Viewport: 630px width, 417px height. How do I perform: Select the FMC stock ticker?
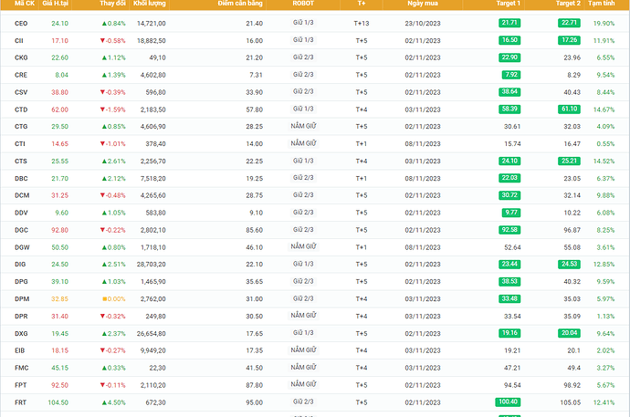[x=21, y=368]
